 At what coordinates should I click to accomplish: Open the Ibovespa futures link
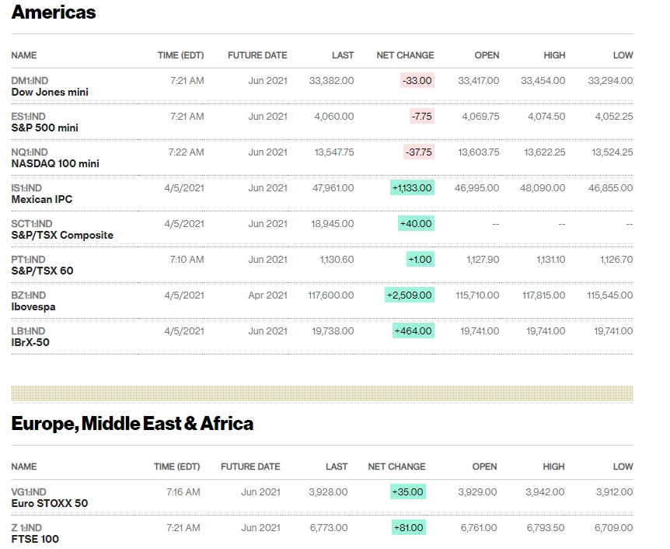(x=33, y=307)
